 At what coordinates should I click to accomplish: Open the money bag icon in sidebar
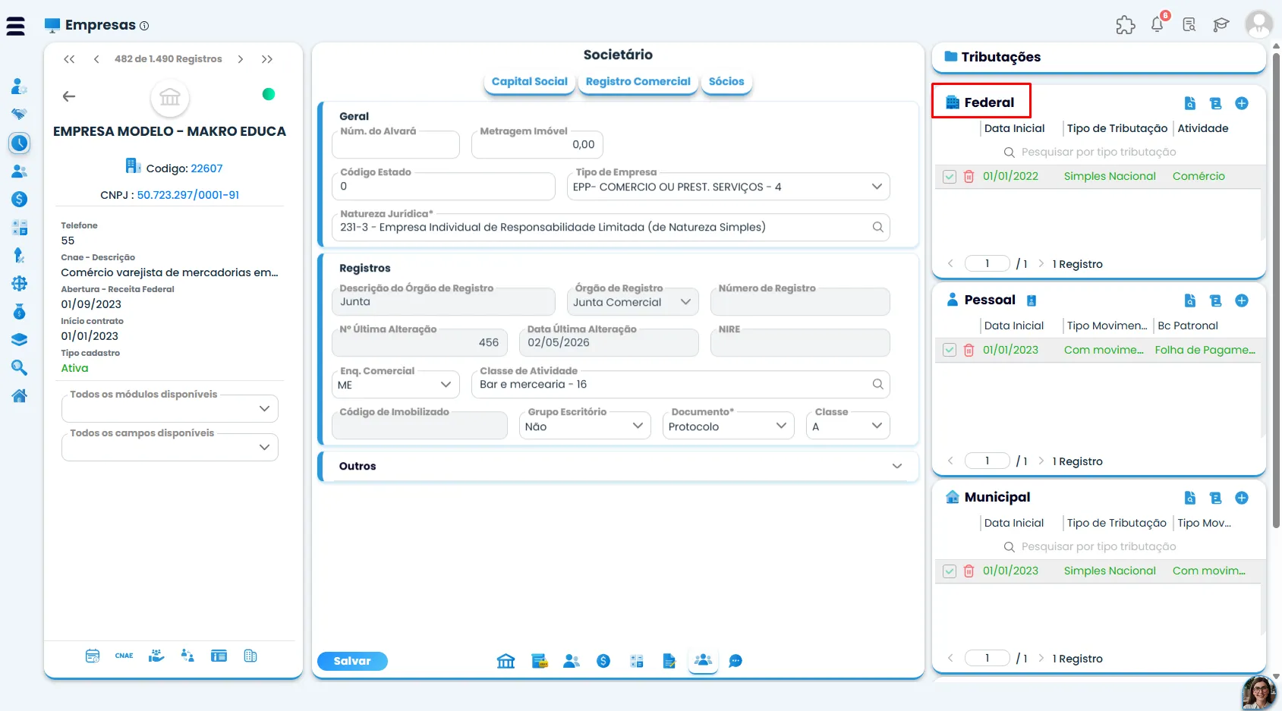point(20,311)
